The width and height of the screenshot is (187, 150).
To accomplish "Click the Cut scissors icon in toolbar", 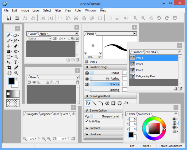I will pos(76,18).
